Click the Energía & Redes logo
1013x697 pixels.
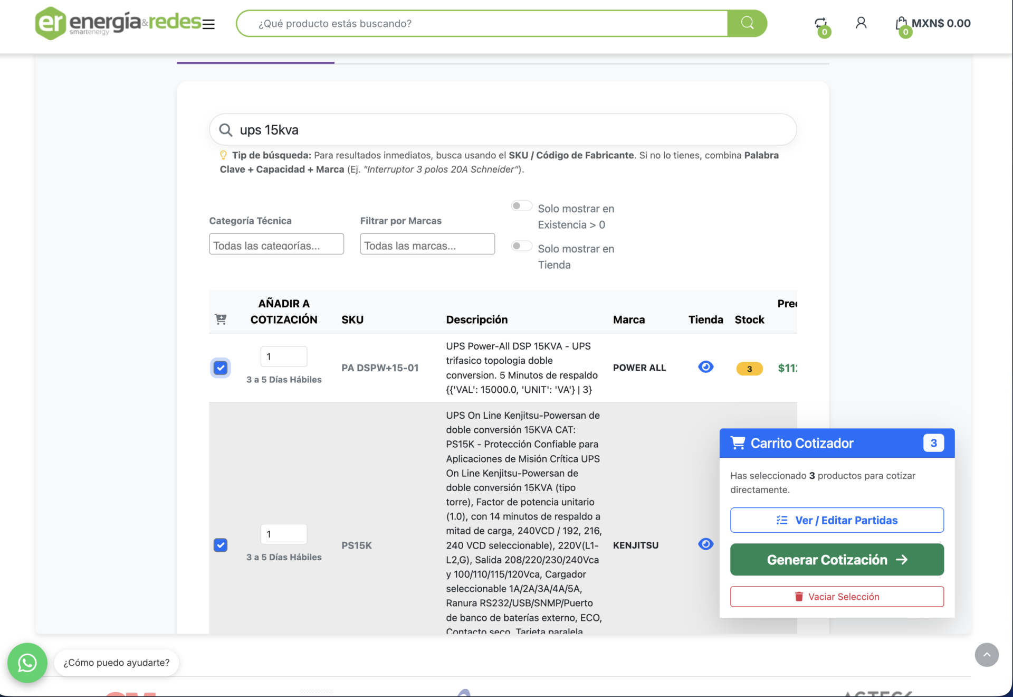pyautogui.click(x=118, y=23)
